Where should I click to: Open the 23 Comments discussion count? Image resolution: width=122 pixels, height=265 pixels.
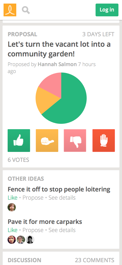[95, 260]
